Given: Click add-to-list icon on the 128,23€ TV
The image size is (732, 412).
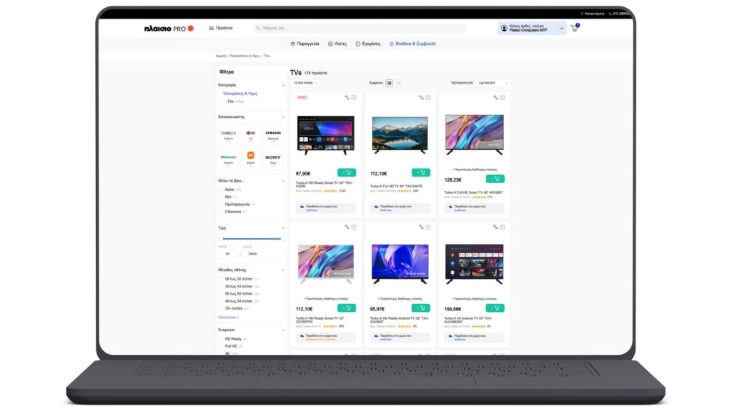Looking at the screenshot, I should pos(502,97).
